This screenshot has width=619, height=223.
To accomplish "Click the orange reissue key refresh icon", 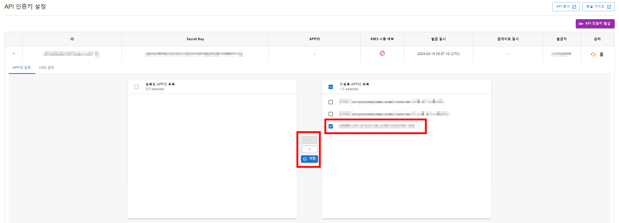I will (x=593, y=54).
